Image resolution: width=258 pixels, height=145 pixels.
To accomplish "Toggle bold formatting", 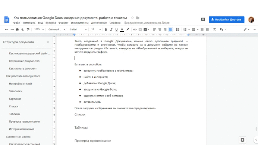I will point(106,30).
